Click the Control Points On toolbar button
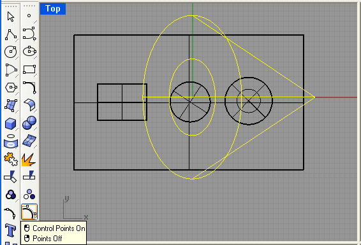Image resolution: width=361 pixels, height=245 pixels. coord(29,212)
